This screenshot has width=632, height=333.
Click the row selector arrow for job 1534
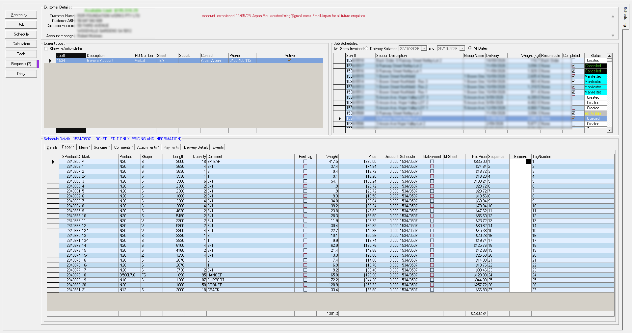pyautogui.click(x=50, y=61)
